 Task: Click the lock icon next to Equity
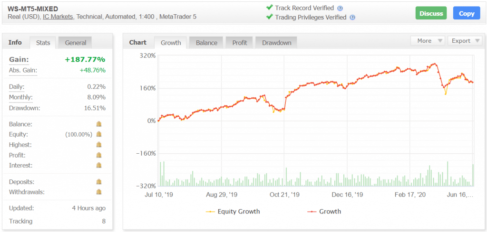[x=99, y=134]
